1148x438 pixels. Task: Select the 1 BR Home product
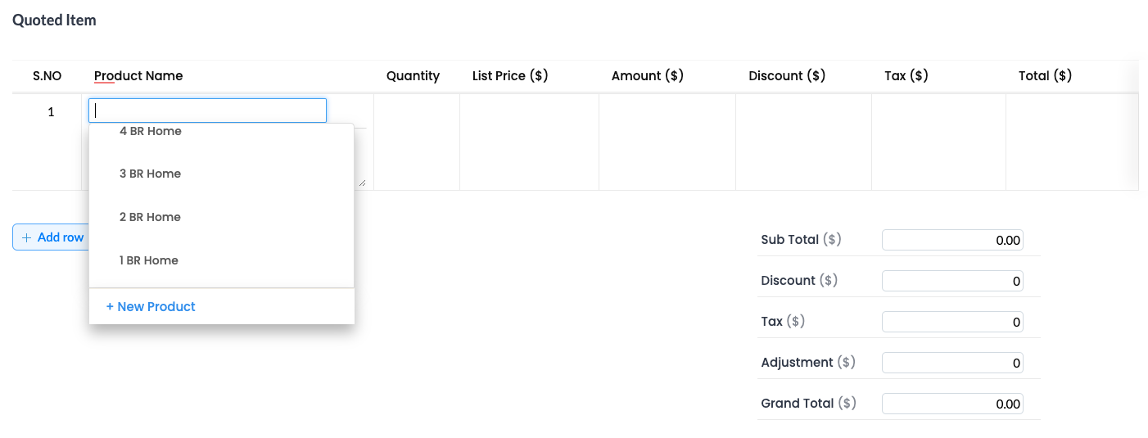pos(149,260)
